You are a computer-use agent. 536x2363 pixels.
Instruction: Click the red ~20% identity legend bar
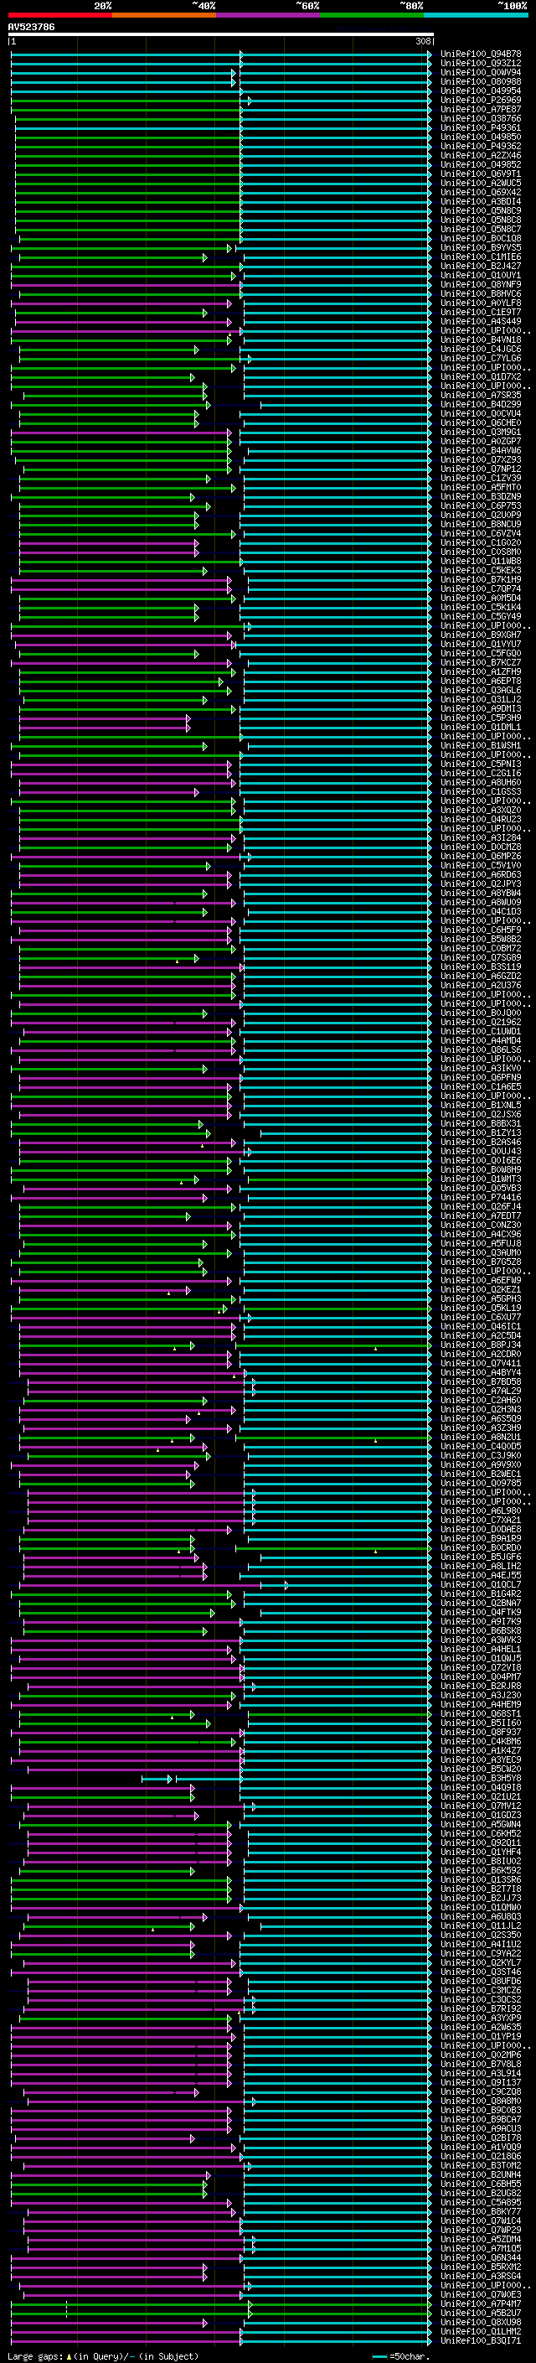pyautogui.click(x=59, y=15)
